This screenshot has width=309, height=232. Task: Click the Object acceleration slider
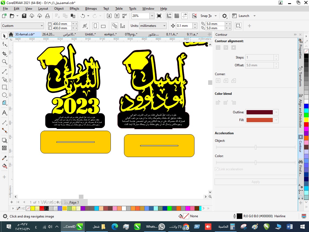tap(255, 147)
